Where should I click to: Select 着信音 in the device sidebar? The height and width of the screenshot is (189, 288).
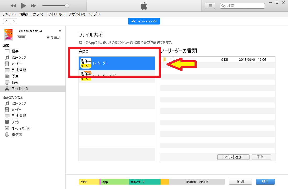[x=33, y=135]
